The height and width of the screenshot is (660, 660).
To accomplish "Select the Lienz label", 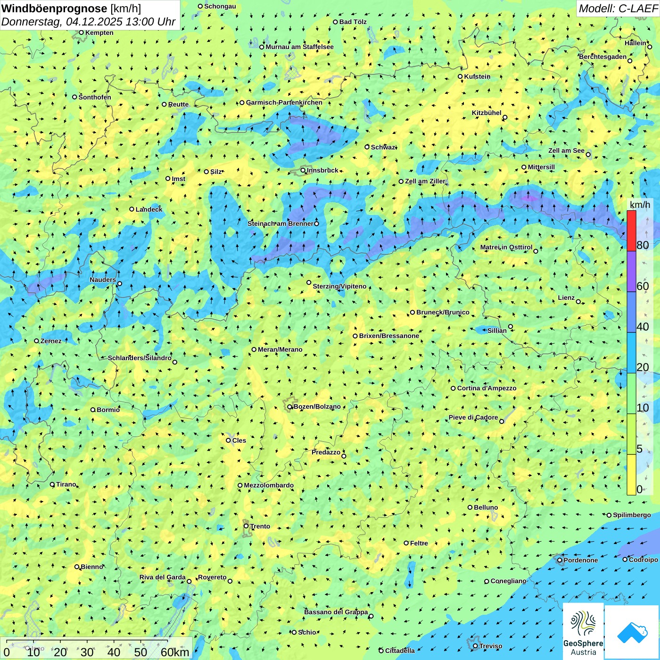I will pyautogui.click(x=566, y=297).
